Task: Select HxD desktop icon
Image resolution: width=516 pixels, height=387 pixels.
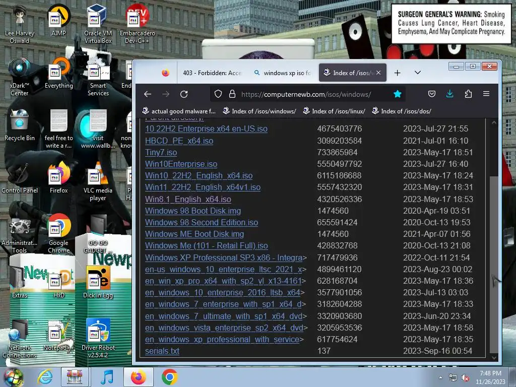Action: click(58, 282)
